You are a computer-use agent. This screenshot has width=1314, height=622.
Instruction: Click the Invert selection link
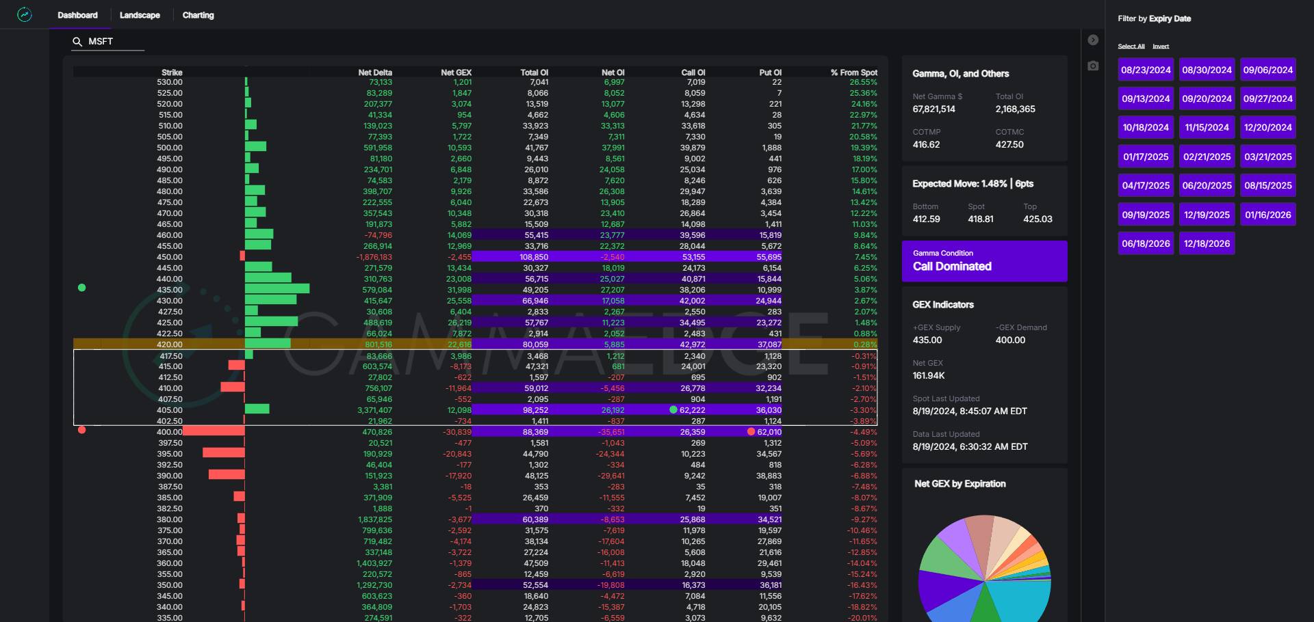tap(1161, 46)
